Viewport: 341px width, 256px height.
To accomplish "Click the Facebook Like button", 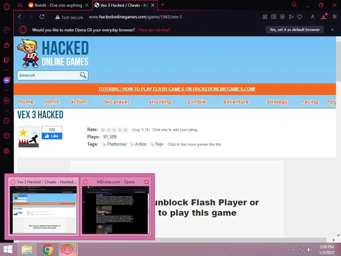I will (x=52, y=136).
